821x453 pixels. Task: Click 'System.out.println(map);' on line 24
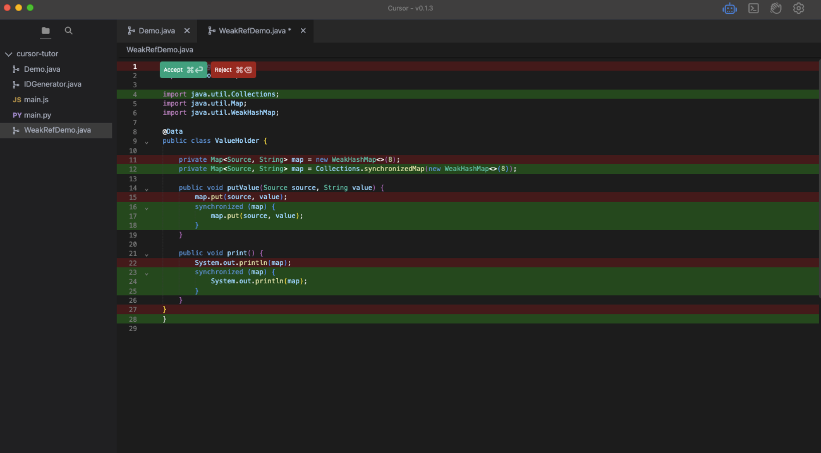(259, 281)
